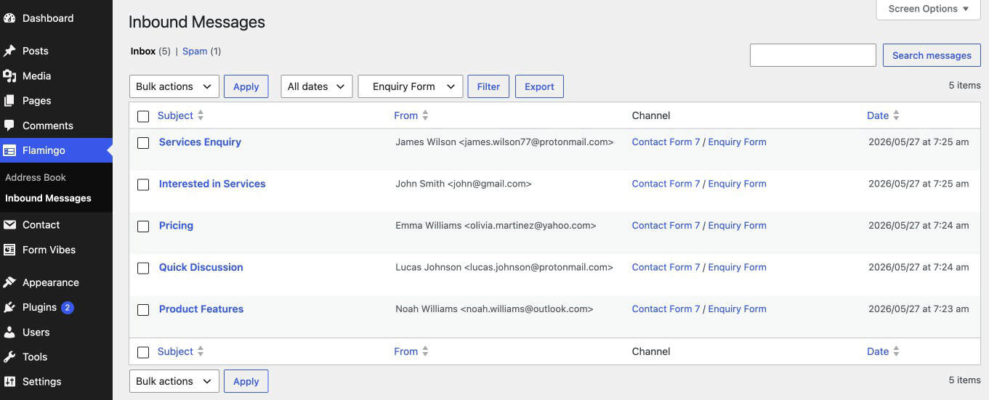Image resolution: width=989 pixels, height=400 pixels.
Task: Click the Flamingo menu icon
Action: (9, 150)
